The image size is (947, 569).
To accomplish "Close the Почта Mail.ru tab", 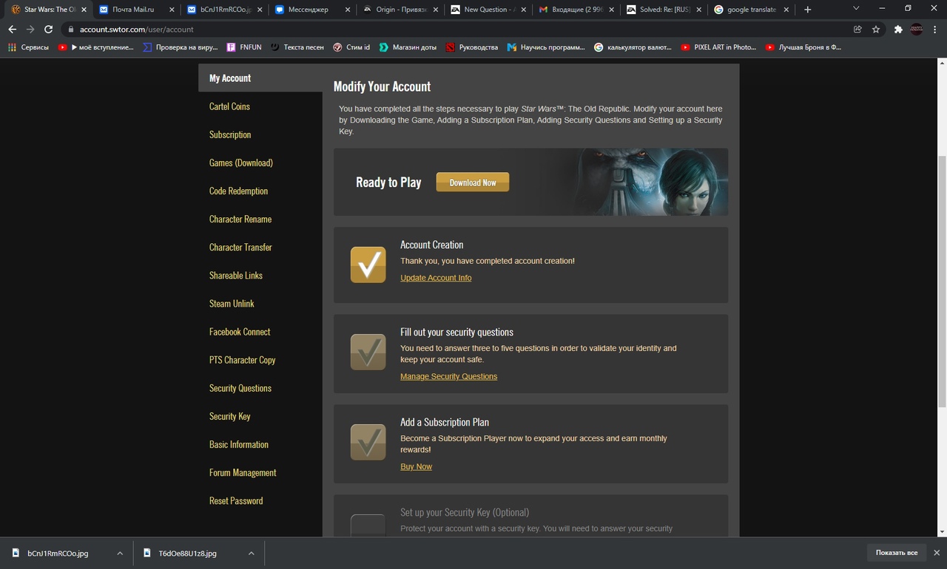I will click(172, 10).
